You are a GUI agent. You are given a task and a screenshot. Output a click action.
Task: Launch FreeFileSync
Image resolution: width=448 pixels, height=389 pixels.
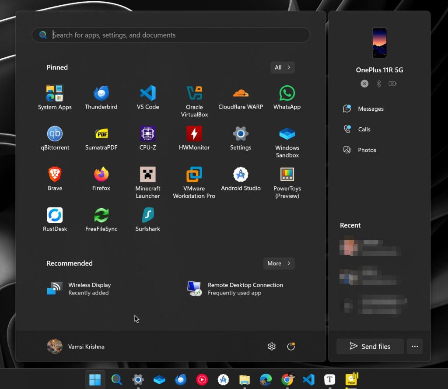101,219
